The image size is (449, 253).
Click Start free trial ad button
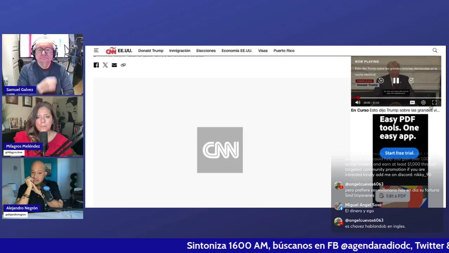point(399,153)
